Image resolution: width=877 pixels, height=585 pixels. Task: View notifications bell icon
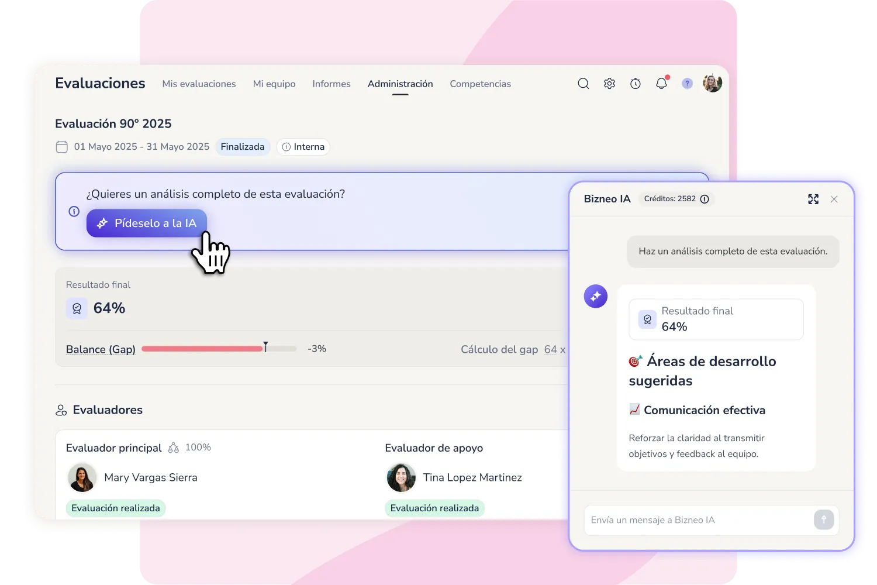(x=661, y=84)
